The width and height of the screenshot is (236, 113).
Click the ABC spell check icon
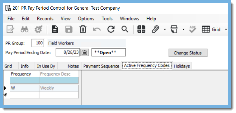193,29
